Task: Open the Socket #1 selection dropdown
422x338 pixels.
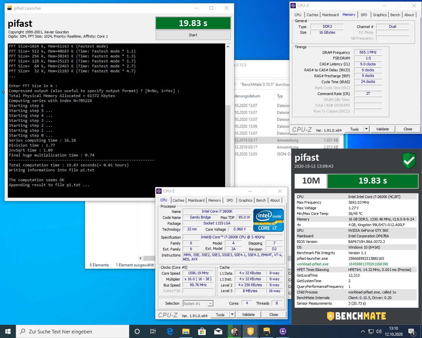Action: coord(198,304)
